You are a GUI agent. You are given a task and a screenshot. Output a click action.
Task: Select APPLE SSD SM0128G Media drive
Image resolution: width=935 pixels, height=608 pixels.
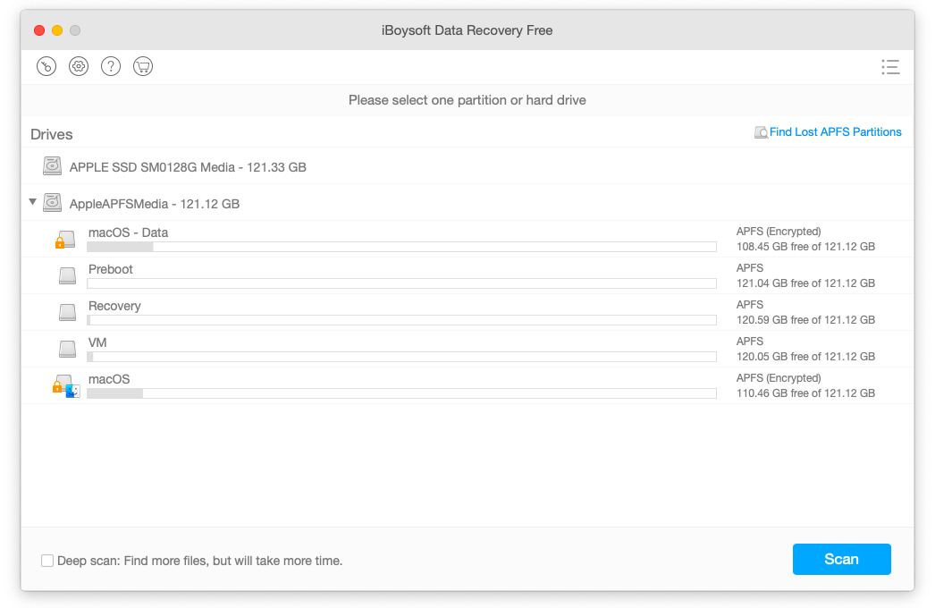pyautogui.click(x=188, y=167)
